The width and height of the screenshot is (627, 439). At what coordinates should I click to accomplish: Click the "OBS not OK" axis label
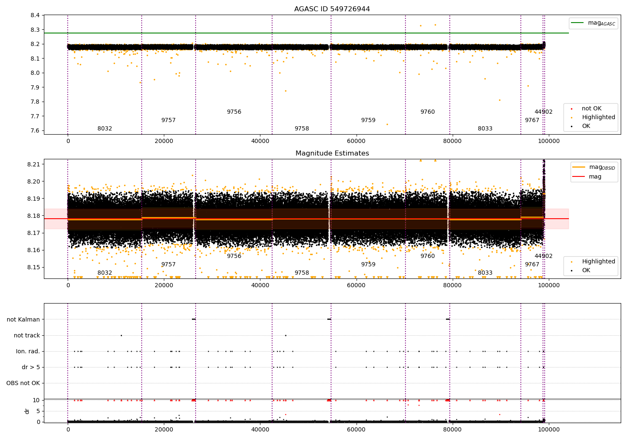[23, 383]
